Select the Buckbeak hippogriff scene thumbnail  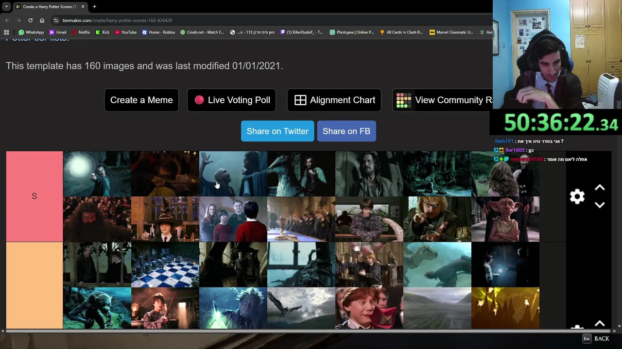301,174
